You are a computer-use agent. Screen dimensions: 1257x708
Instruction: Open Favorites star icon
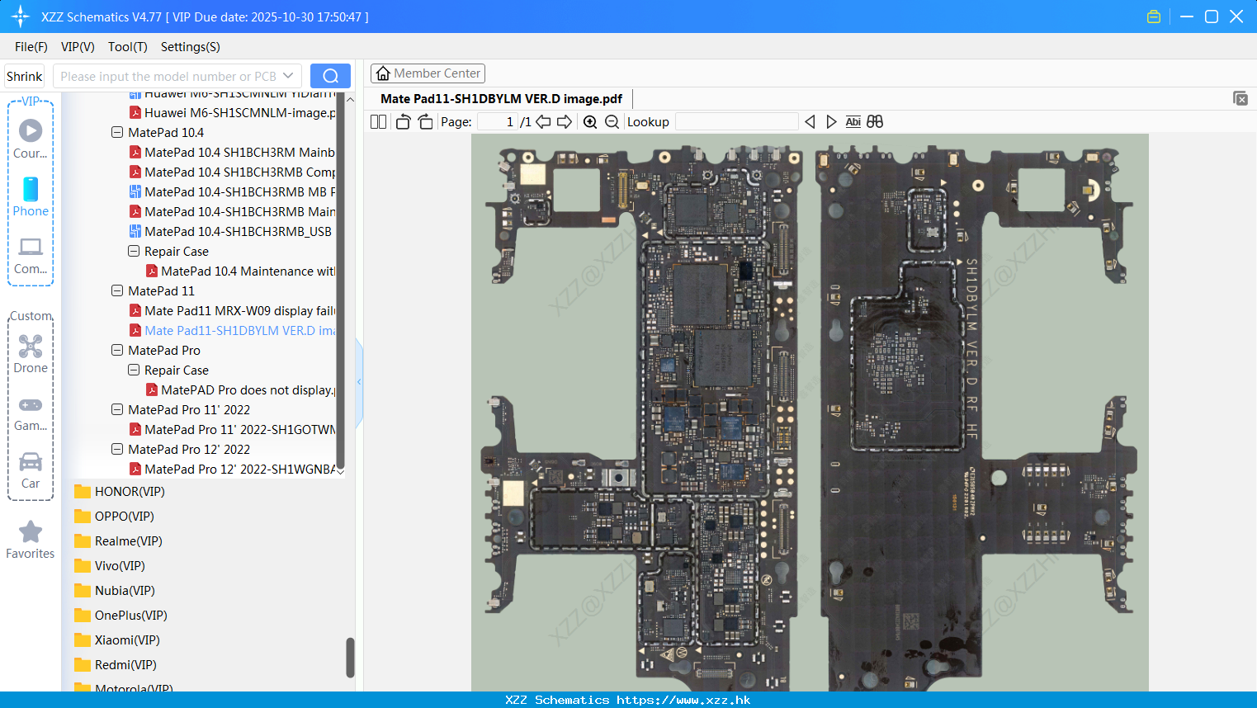pyautogui.click(x=31, y=540)
